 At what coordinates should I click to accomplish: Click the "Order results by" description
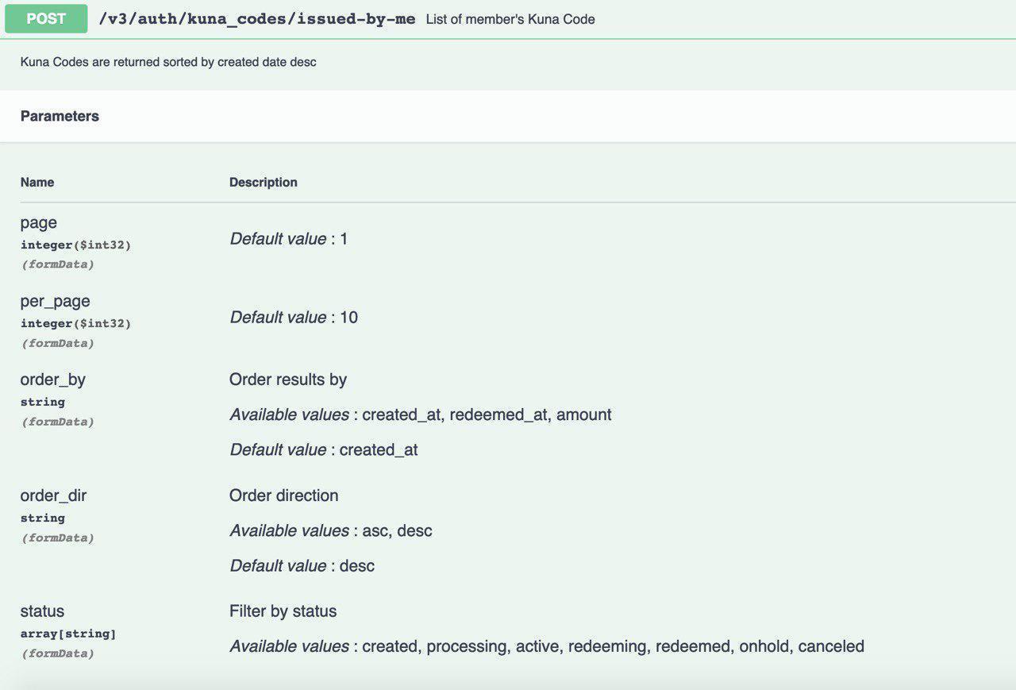288,380
